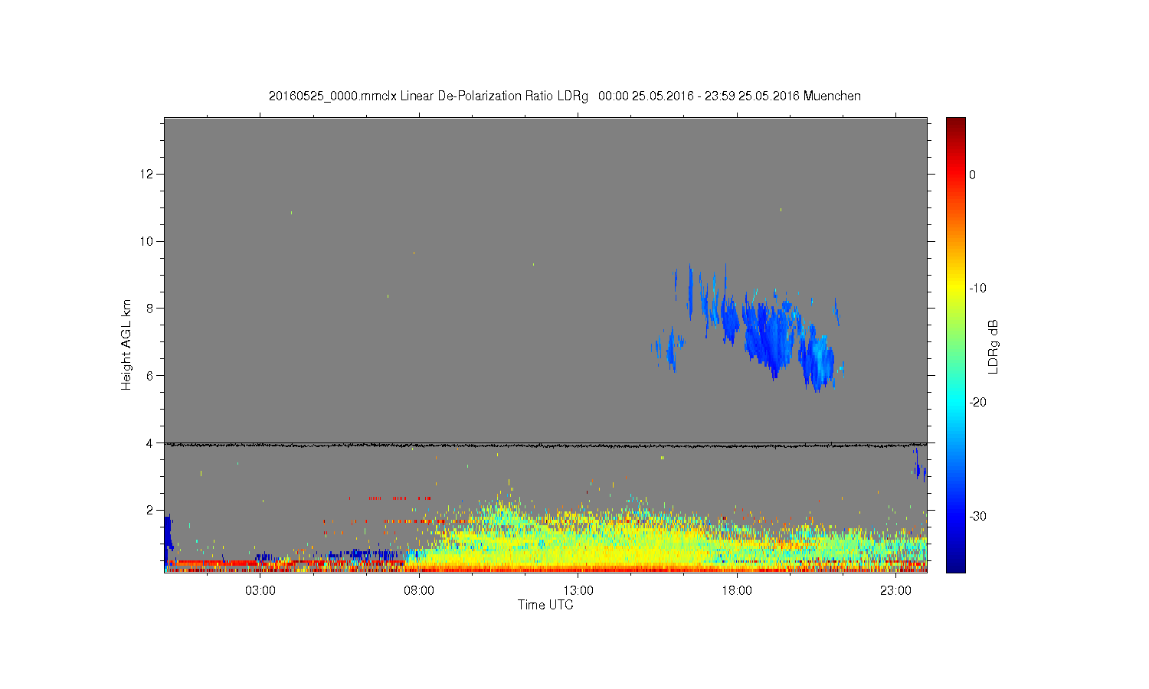Image resolution: width=1149 pixels, height=689 pixels.
Task: Click the 08:00 time tick label
Action: pyautogui.click(x=419, y=591)
